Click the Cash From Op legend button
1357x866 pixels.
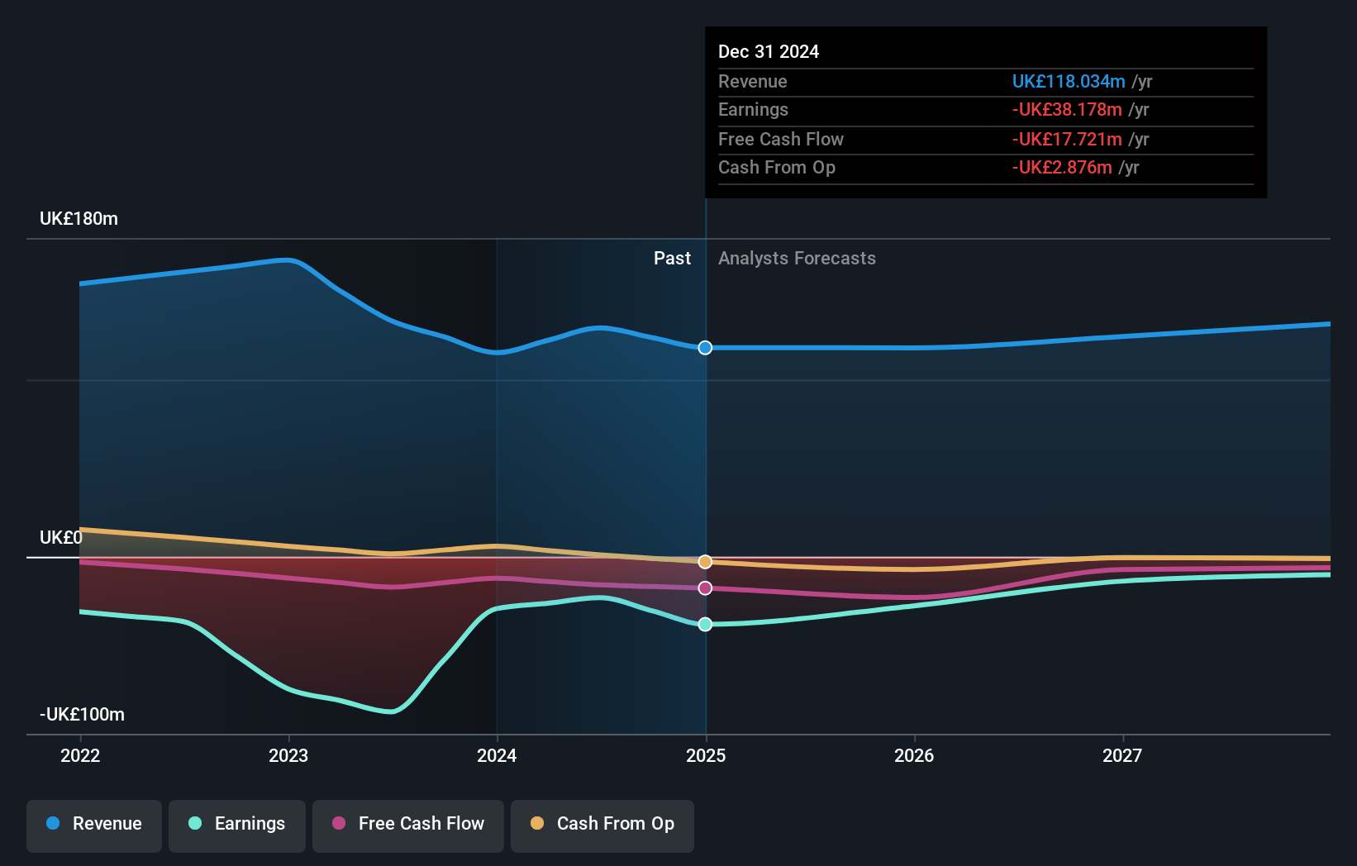point(602,824)
